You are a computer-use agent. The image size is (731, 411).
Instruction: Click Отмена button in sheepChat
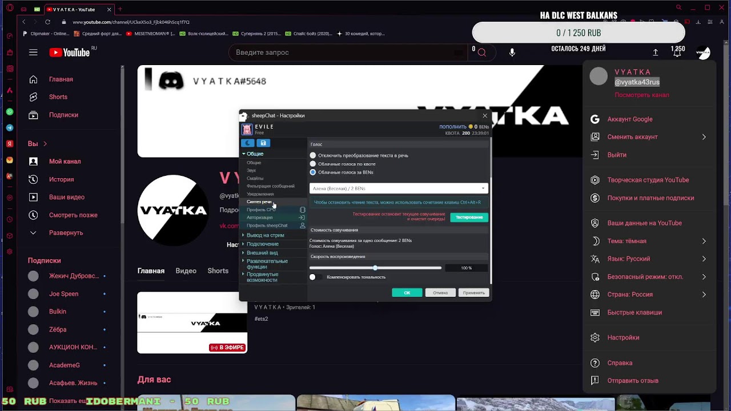[440, 293]
